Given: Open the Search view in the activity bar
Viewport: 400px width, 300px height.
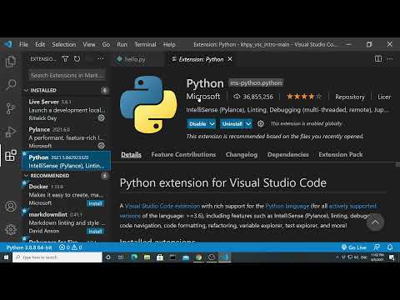Looking at the screenshot, I should click(x=11, y=85).
